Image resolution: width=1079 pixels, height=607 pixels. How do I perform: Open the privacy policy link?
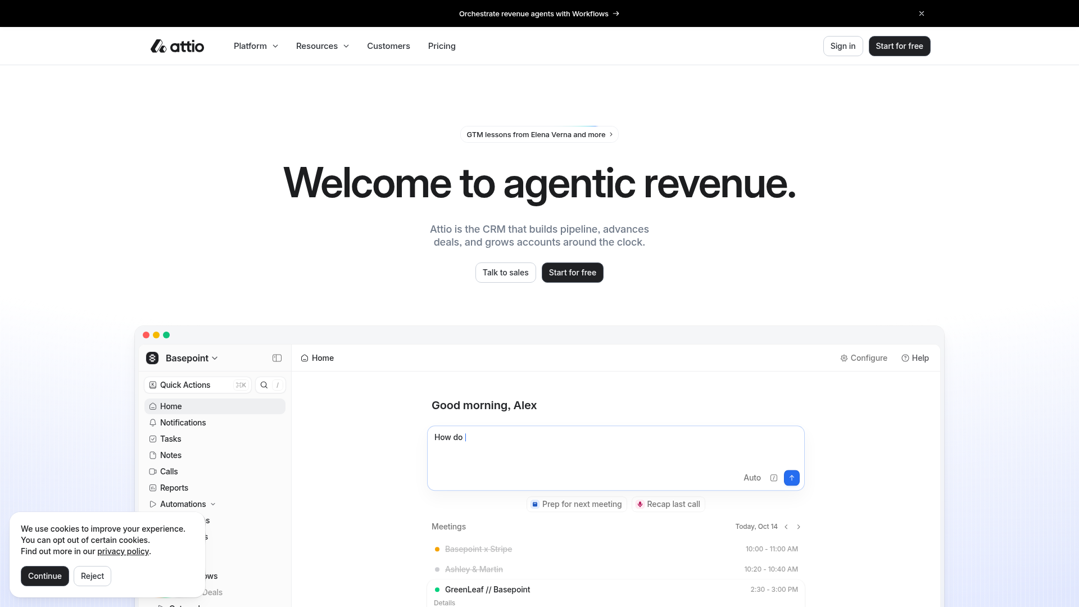click(x=123, y=551)
